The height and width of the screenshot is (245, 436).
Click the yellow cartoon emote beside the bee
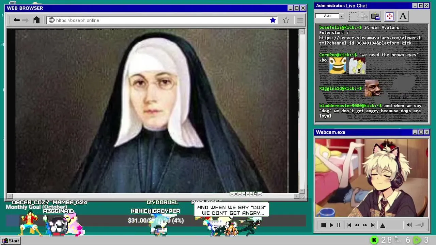357,65
